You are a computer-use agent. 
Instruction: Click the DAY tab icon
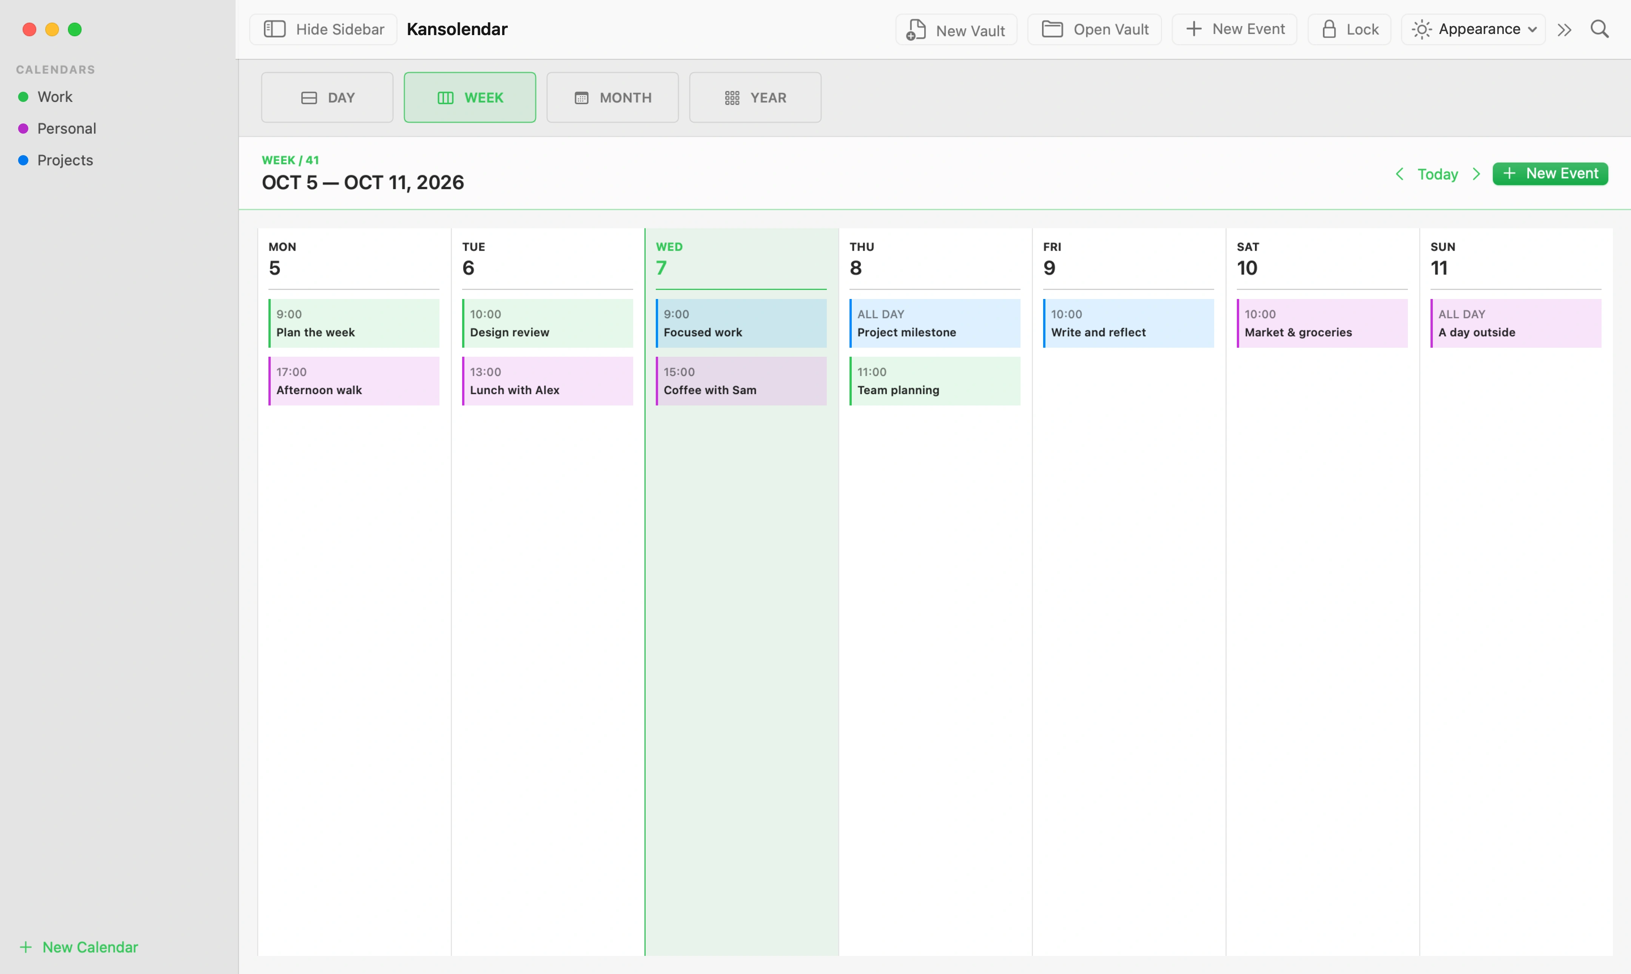(x=309, y=98)
